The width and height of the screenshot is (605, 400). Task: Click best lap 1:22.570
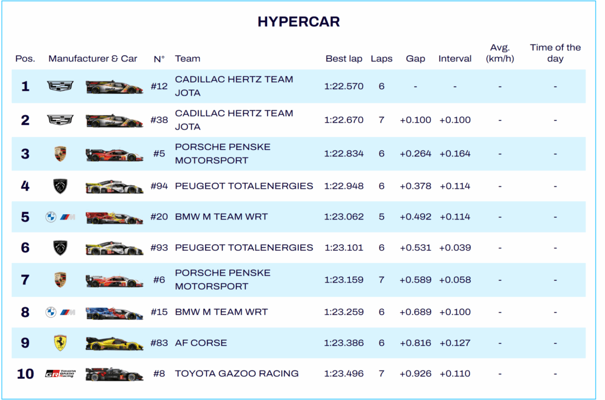point(344,86)
